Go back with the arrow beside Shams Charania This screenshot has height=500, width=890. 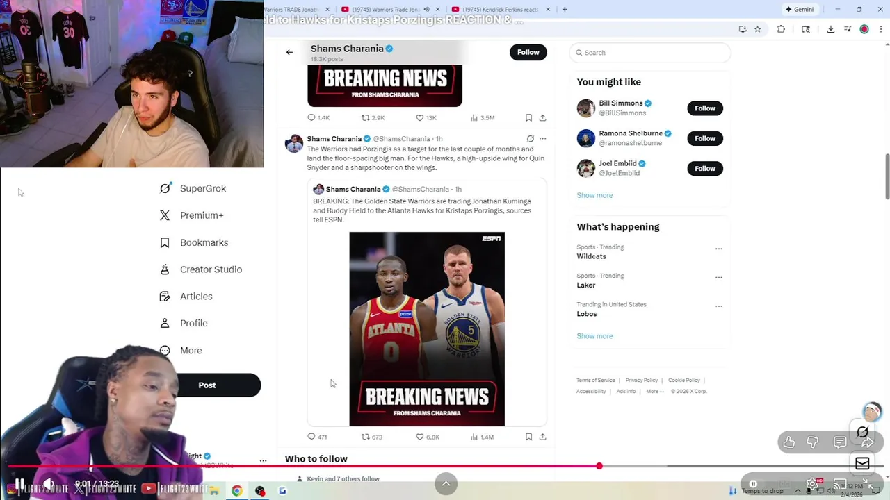point(289,52)
